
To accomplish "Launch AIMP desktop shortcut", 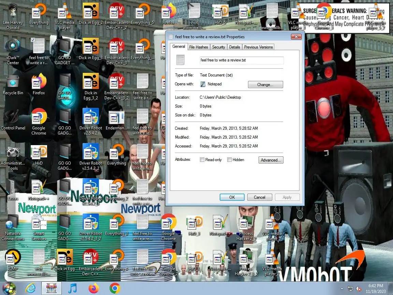I will 13,259.
